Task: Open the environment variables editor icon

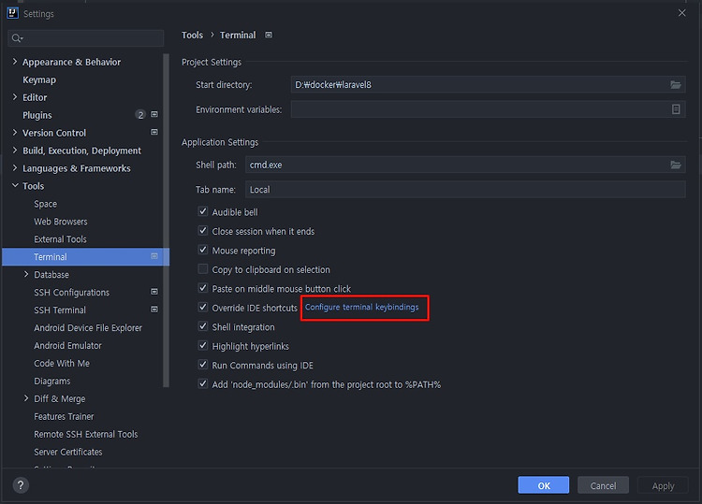Action: 676,109
